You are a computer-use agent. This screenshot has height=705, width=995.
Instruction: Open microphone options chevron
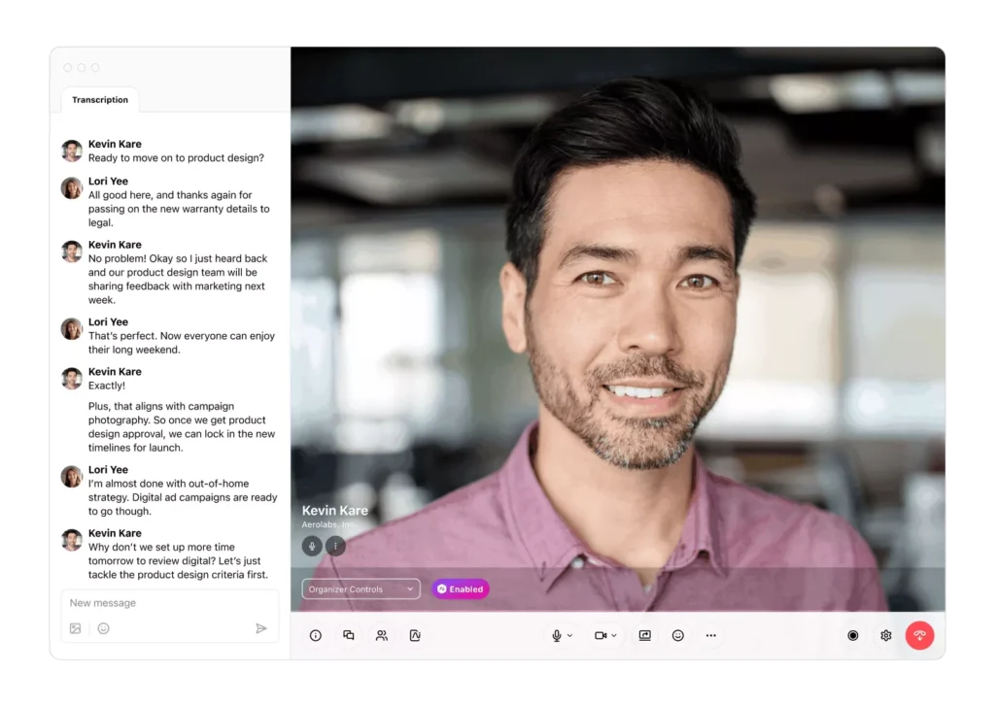[x=570, y=636]
